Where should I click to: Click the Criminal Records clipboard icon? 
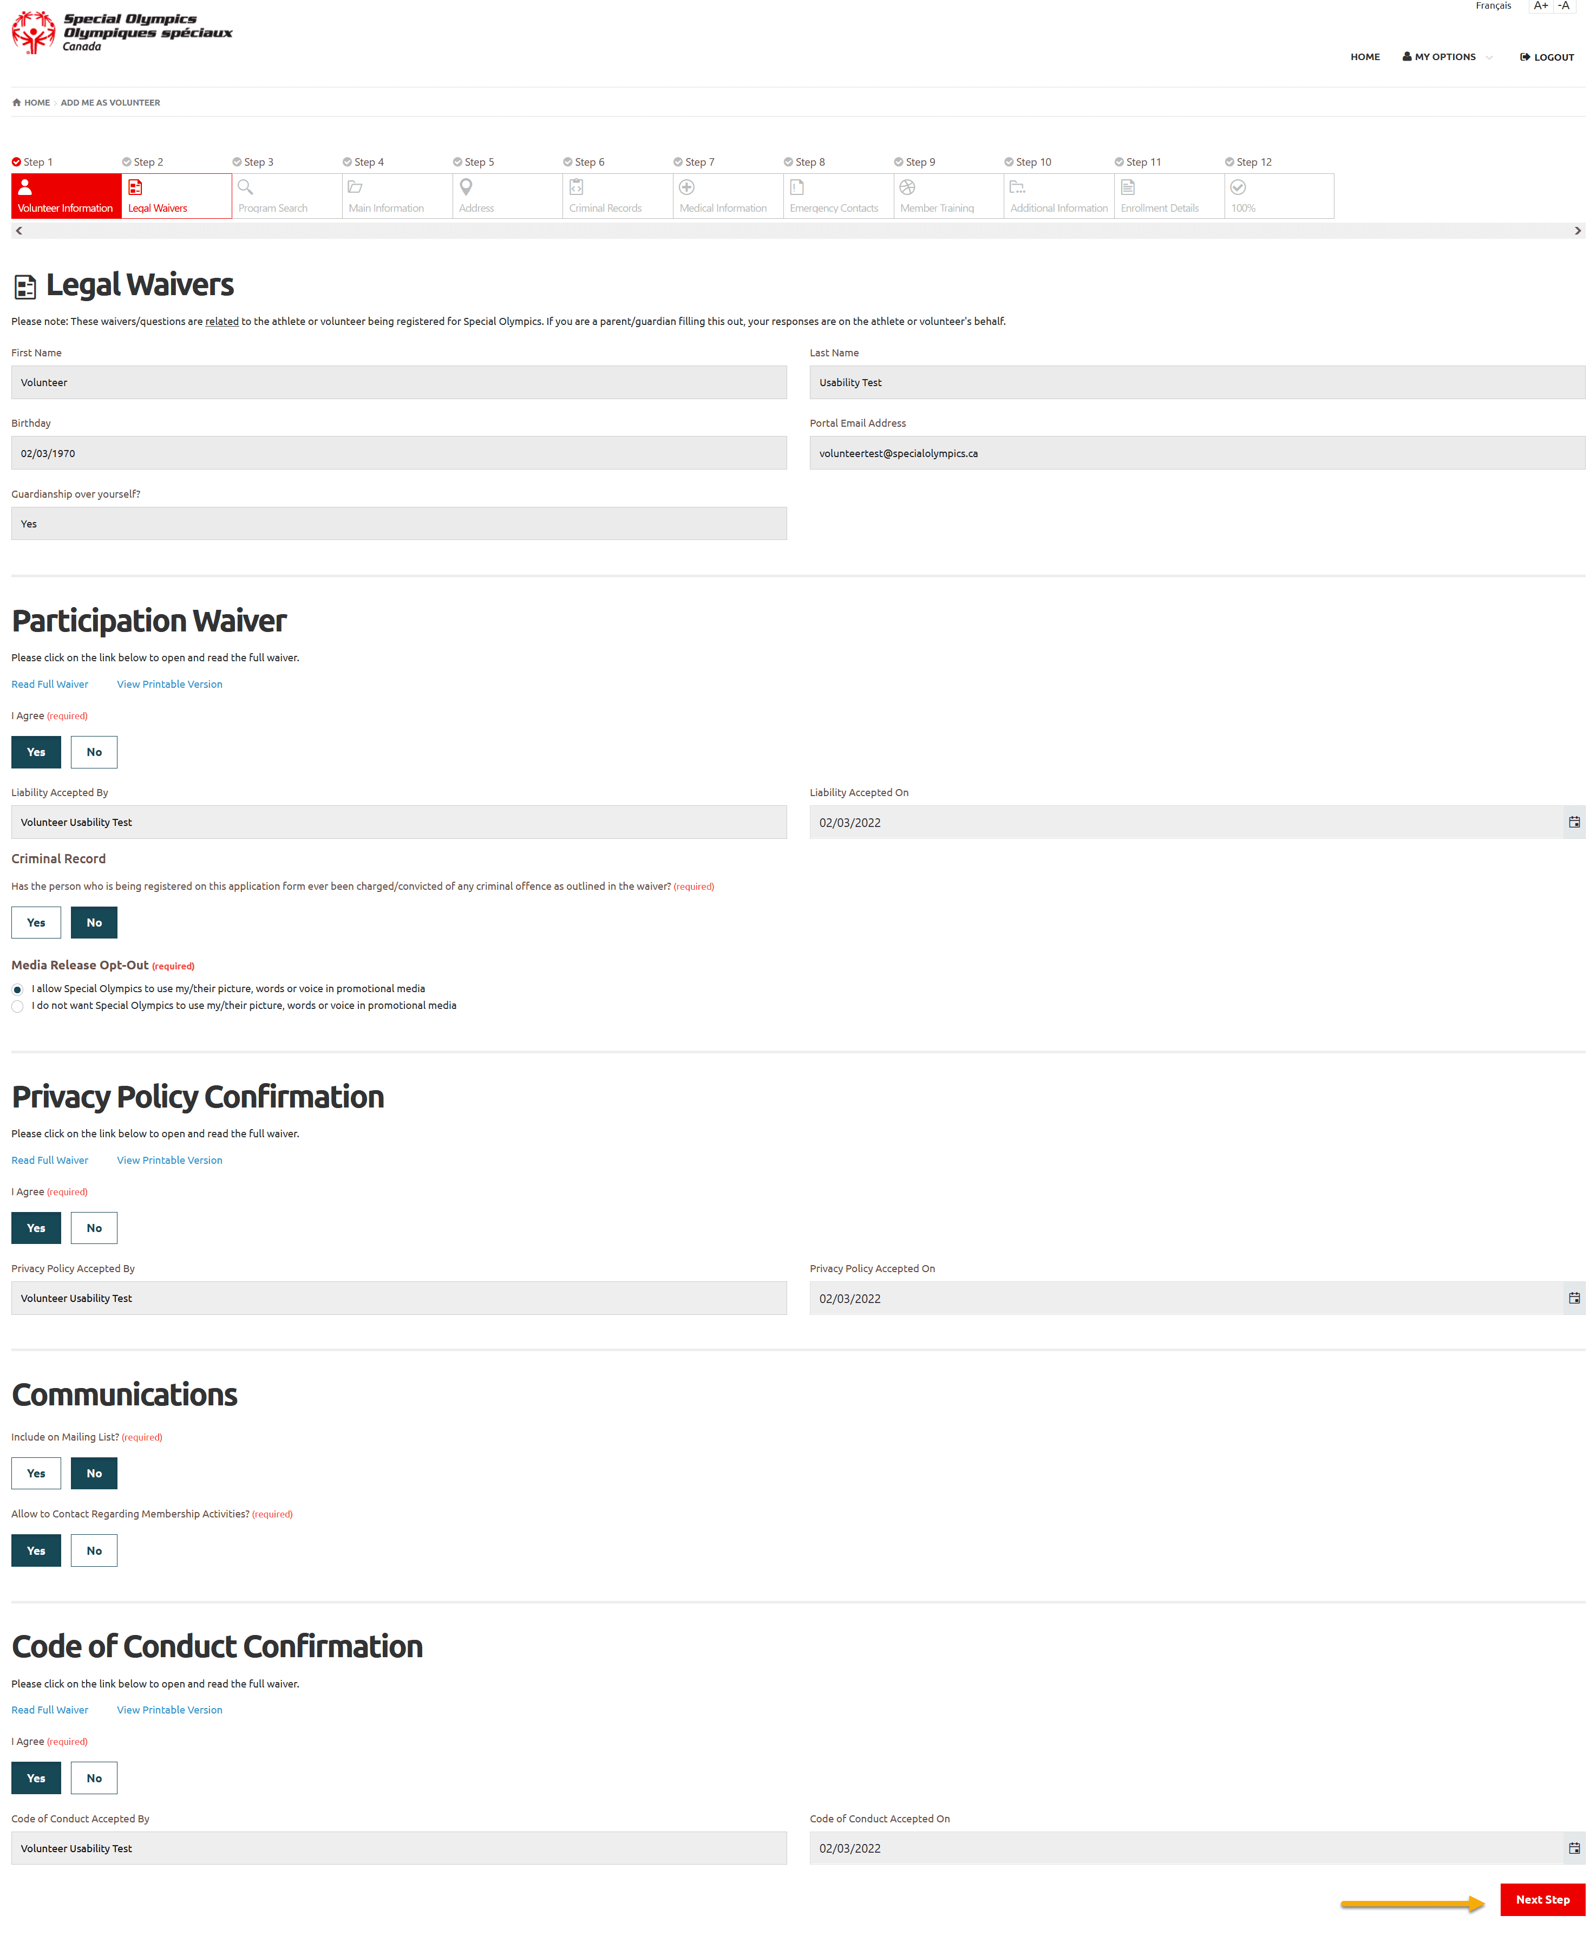tap(576, 187)
